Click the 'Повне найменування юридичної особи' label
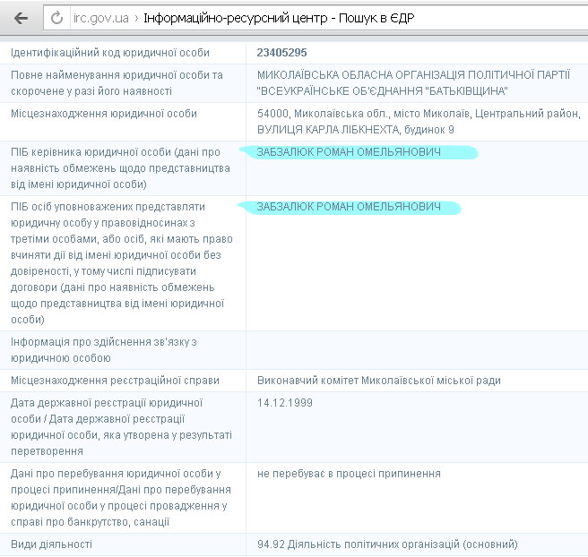 click(117, 75)
